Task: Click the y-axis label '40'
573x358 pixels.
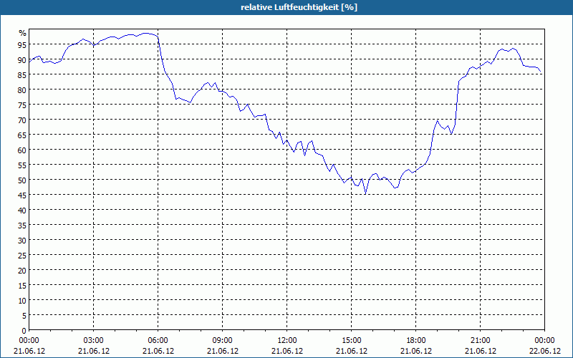Action: (23, 210)
